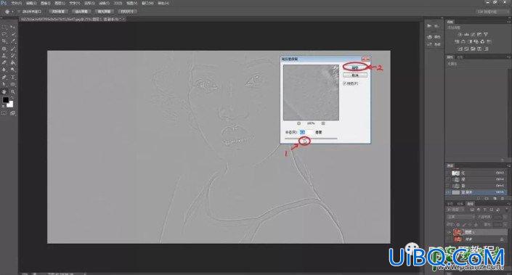Open the File menu in the menu bar
Viewport: 512px width, 275px height.
click(15, 3)
